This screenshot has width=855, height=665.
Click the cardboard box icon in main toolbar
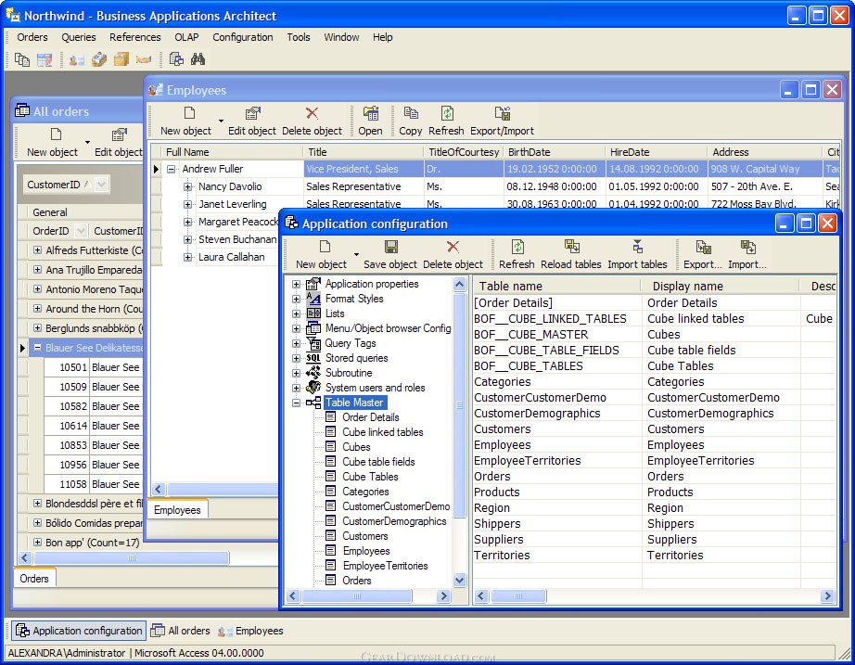coord(121,59)
